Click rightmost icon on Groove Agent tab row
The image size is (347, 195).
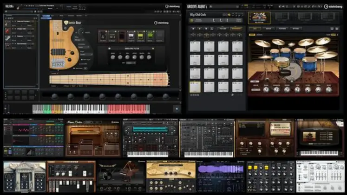(x=337, y=29)
